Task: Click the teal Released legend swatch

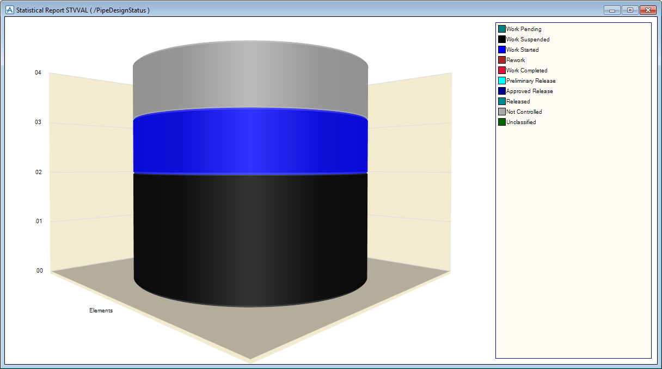Action: [502, 101]
